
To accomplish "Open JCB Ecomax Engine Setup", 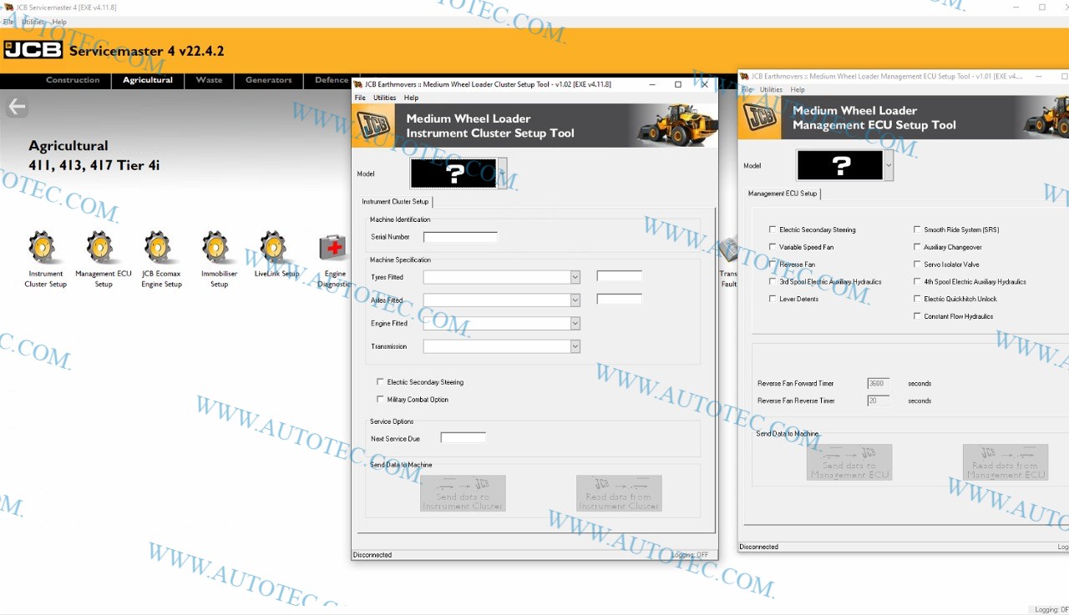I will click(x=160, y=249).
